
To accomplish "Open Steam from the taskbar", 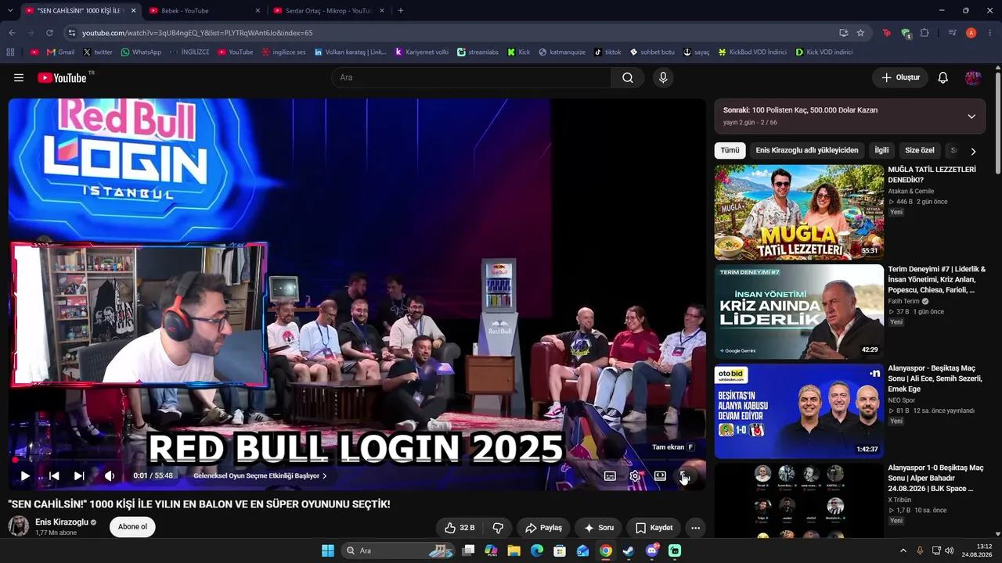I will pos(629,550).
